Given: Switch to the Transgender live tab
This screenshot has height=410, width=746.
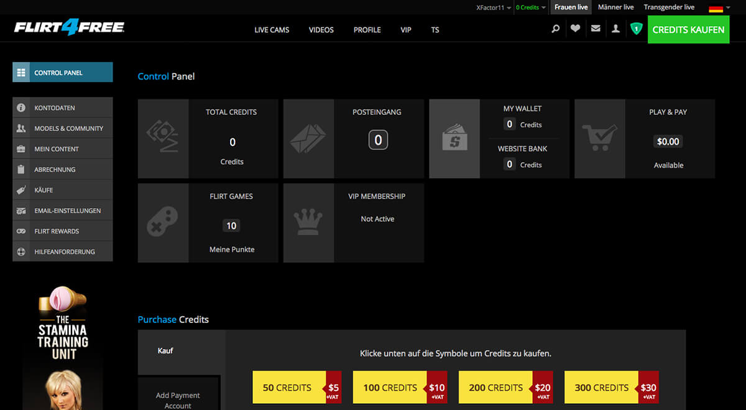Looking at the screenshot, I should click(x=669, y=7).
